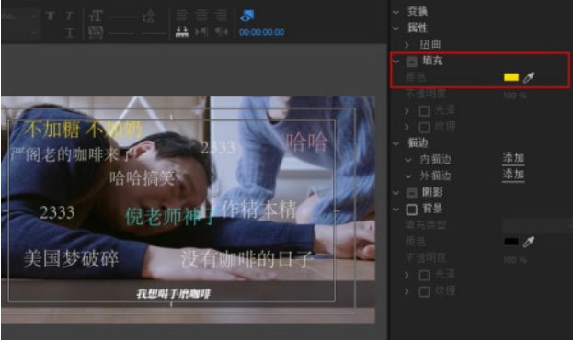The width and height of the screenshot is (573, 340).
Task: Enable the 光泽 checkbox under 背景
Action: click(x=424, y=275)
